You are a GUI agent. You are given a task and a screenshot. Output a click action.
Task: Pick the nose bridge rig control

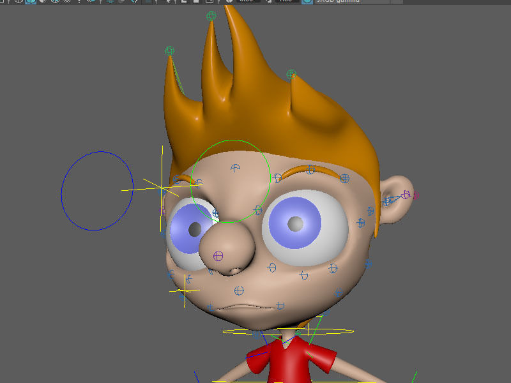point(258,210)
